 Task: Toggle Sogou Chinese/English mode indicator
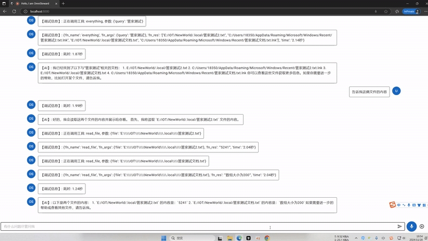[x=399, y=205]
